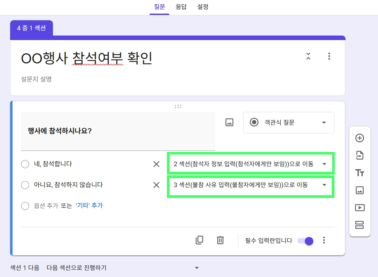The width and height of the screenshot is (378, 277).
Task: Click the add video icon
Action: 360,208
